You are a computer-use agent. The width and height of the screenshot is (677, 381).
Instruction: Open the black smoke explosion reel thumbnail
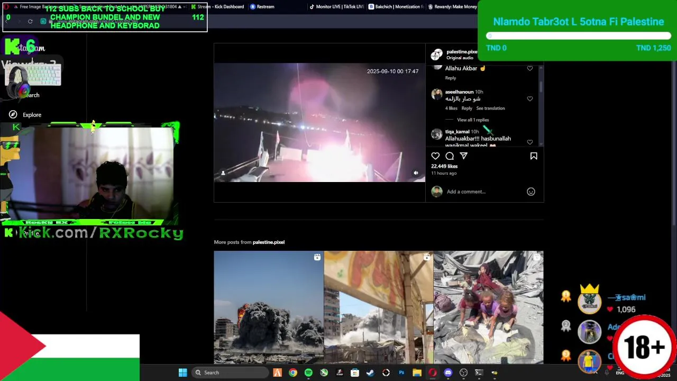coord(269,307)
